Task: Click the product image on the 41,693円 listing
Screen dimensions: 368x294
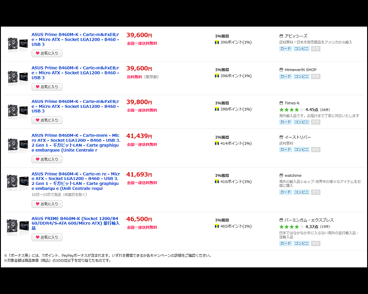Action: click(17, 180)
